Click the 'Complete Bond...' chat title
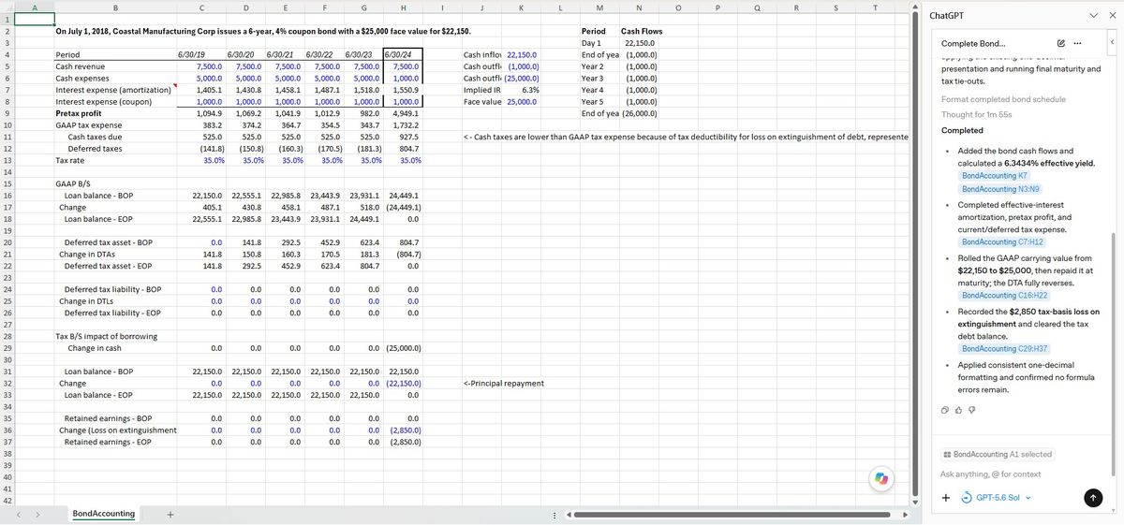The width and height of the screenshot is (1124, 525). click(x=974, y=43)
